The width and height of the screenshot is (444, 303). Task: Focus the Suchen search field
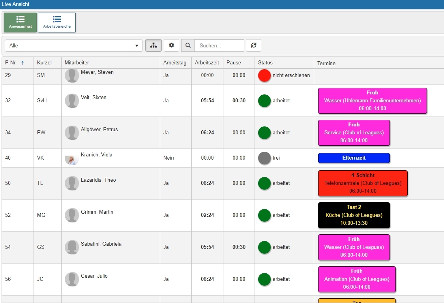tap(219, 45)
